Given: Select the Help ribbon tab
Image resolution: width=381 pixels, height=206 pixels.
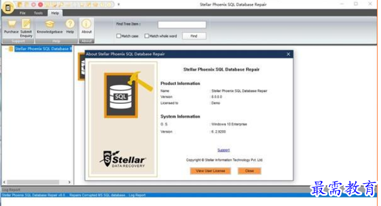Looking at the screenshot, I should pos(55,13).
